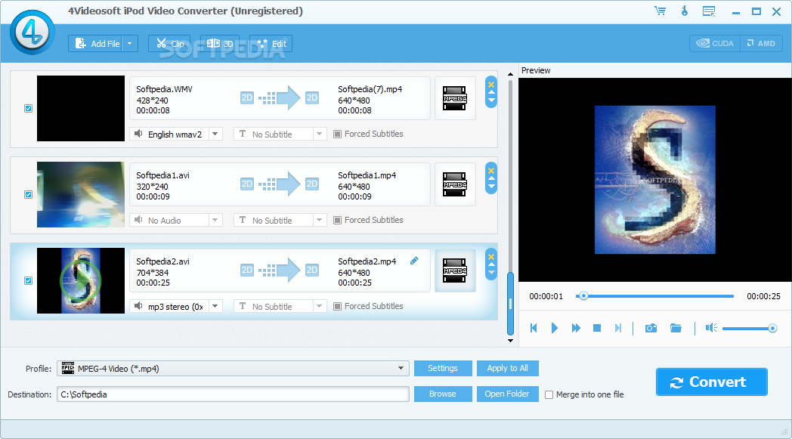Select the Softpedia.WMV black thumbnail
Viewport: 792px width, 439px height.
tap(81, 109)
